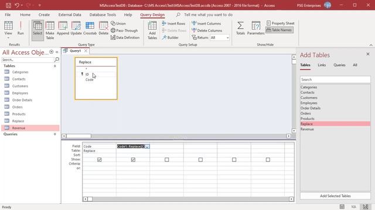This screenshot has height=210, width=375.
Task: Switch to Design view in status bar
Action: tap(366, 206)
